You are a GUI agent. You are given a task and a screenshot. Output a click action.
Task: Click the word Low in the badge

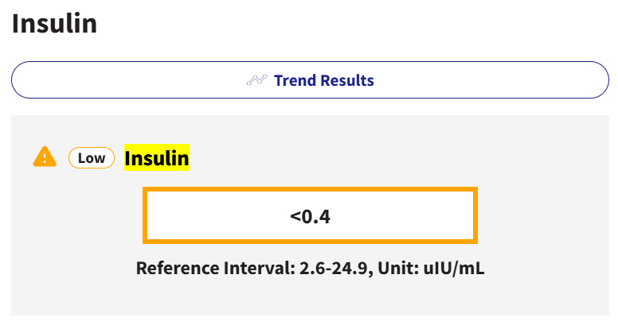[92, 158]
